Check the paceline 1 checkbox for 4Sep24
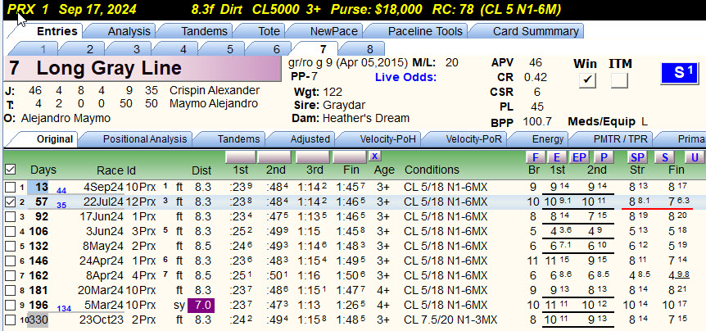Screen dimensions: 706x331 coord(10,188)
